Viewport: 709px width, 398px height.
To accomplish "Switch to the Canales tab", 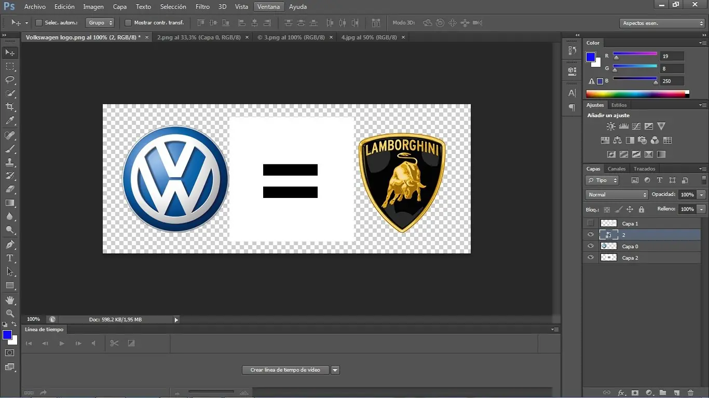I will 617,169.
